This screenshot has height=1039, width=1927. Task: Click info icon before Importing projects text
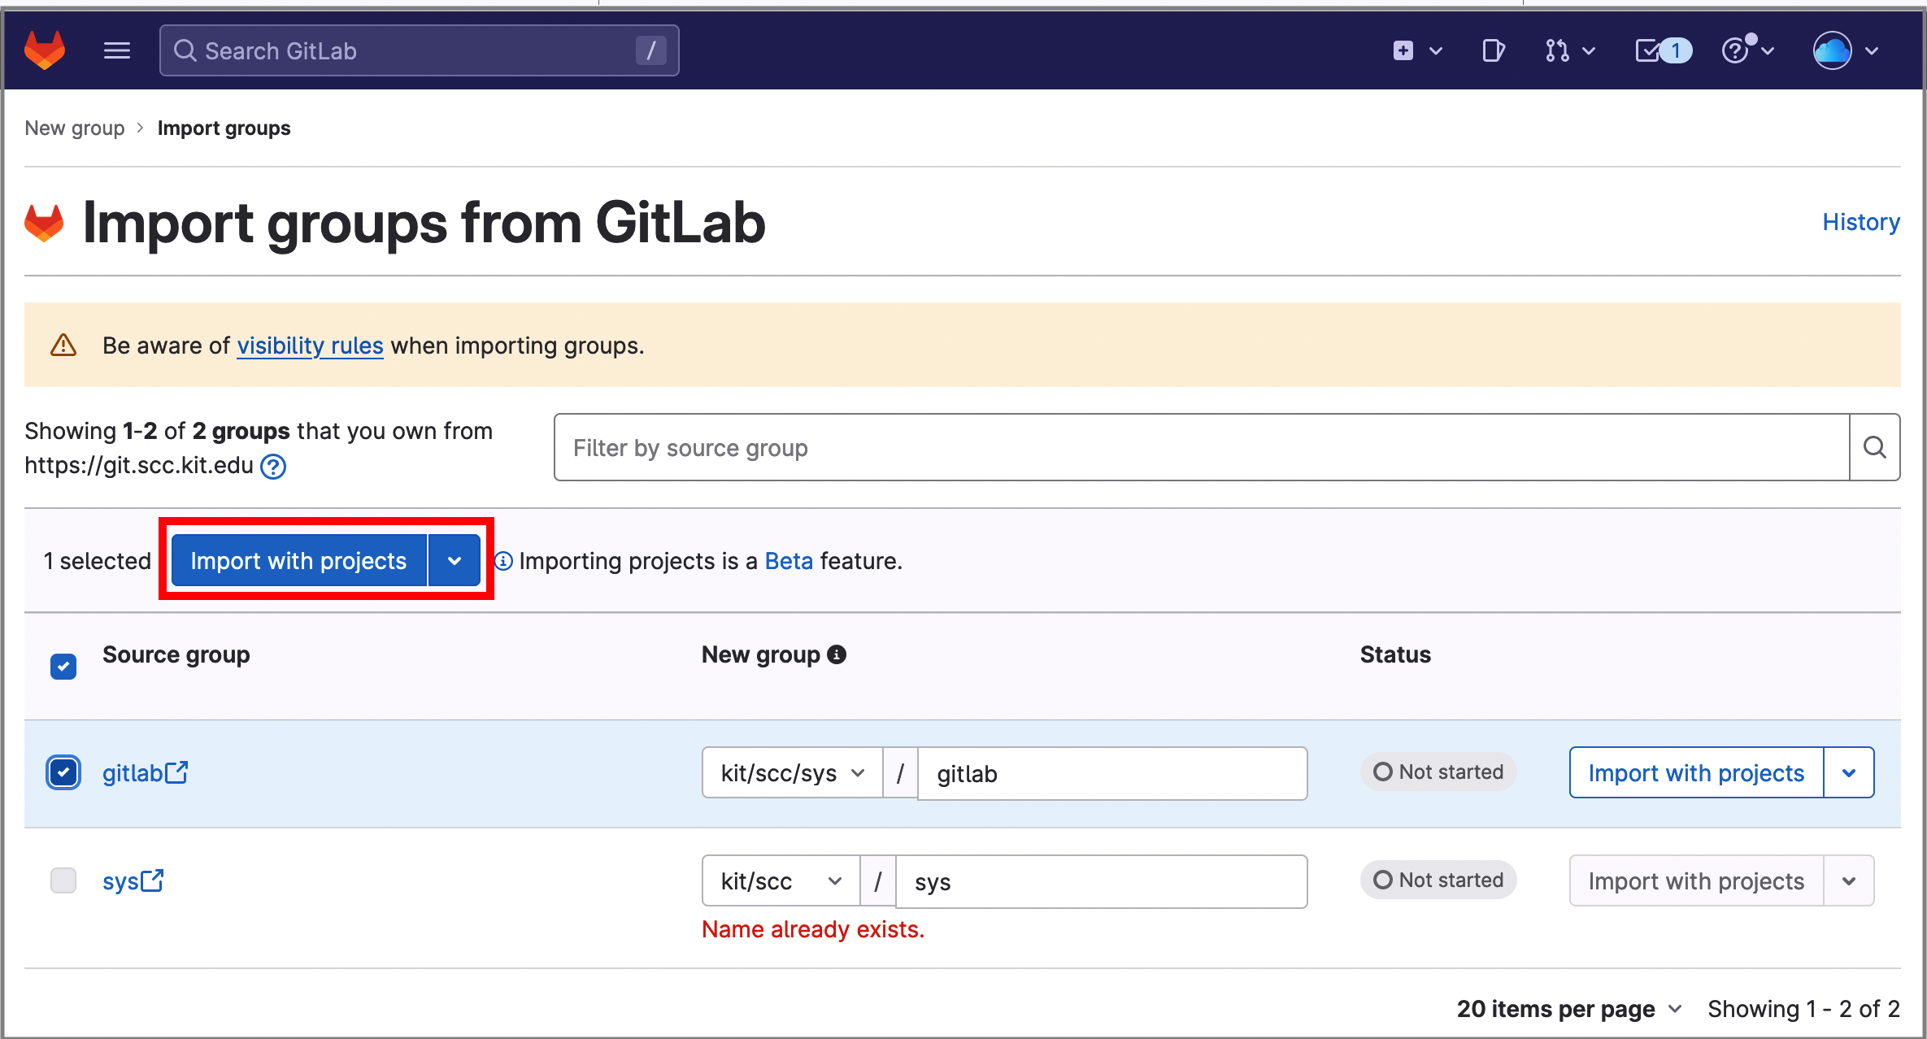coord(504,561)
